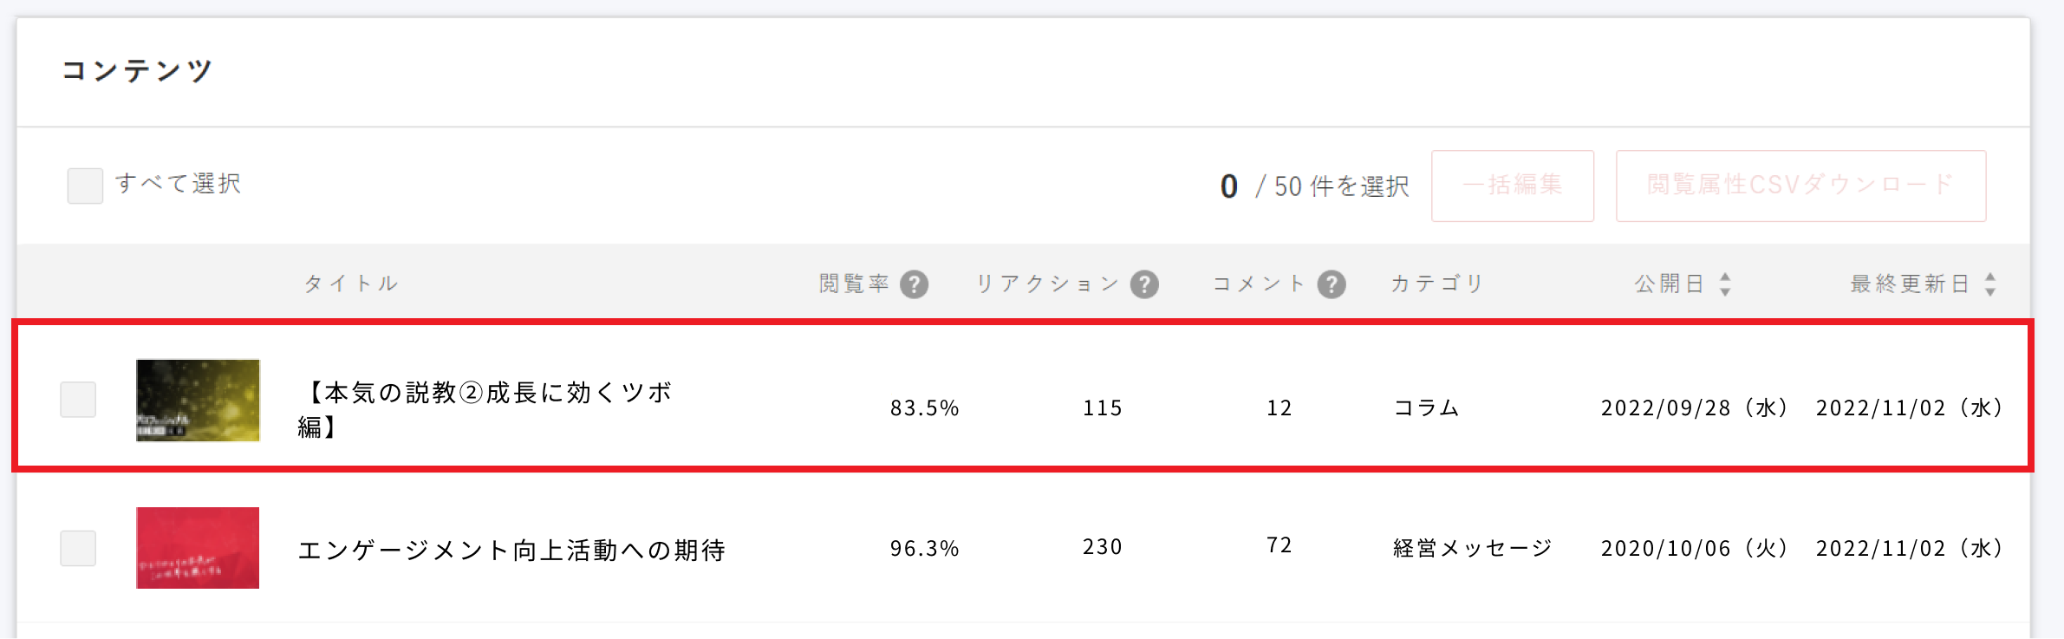Open the コメント help icon
Screen dimensions: 2064x639
click(x=1331, y=283)
